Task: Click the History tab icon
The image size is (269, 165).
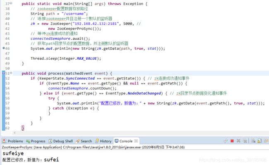Action: (97, 141)
